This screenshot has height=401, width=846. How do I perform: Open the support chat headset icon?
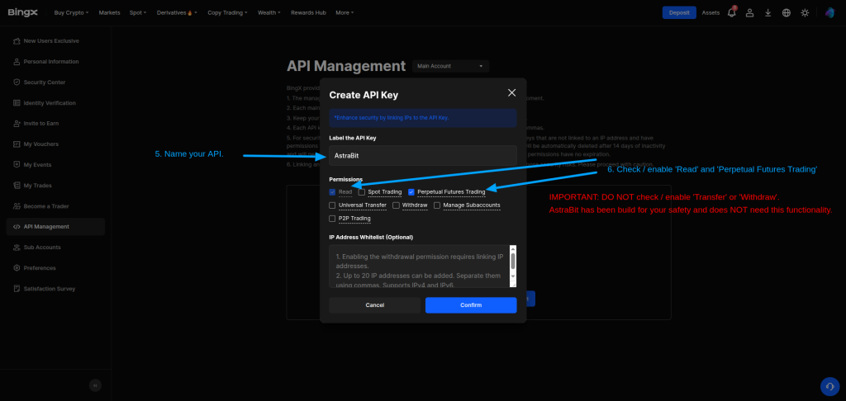pos(829,386)
